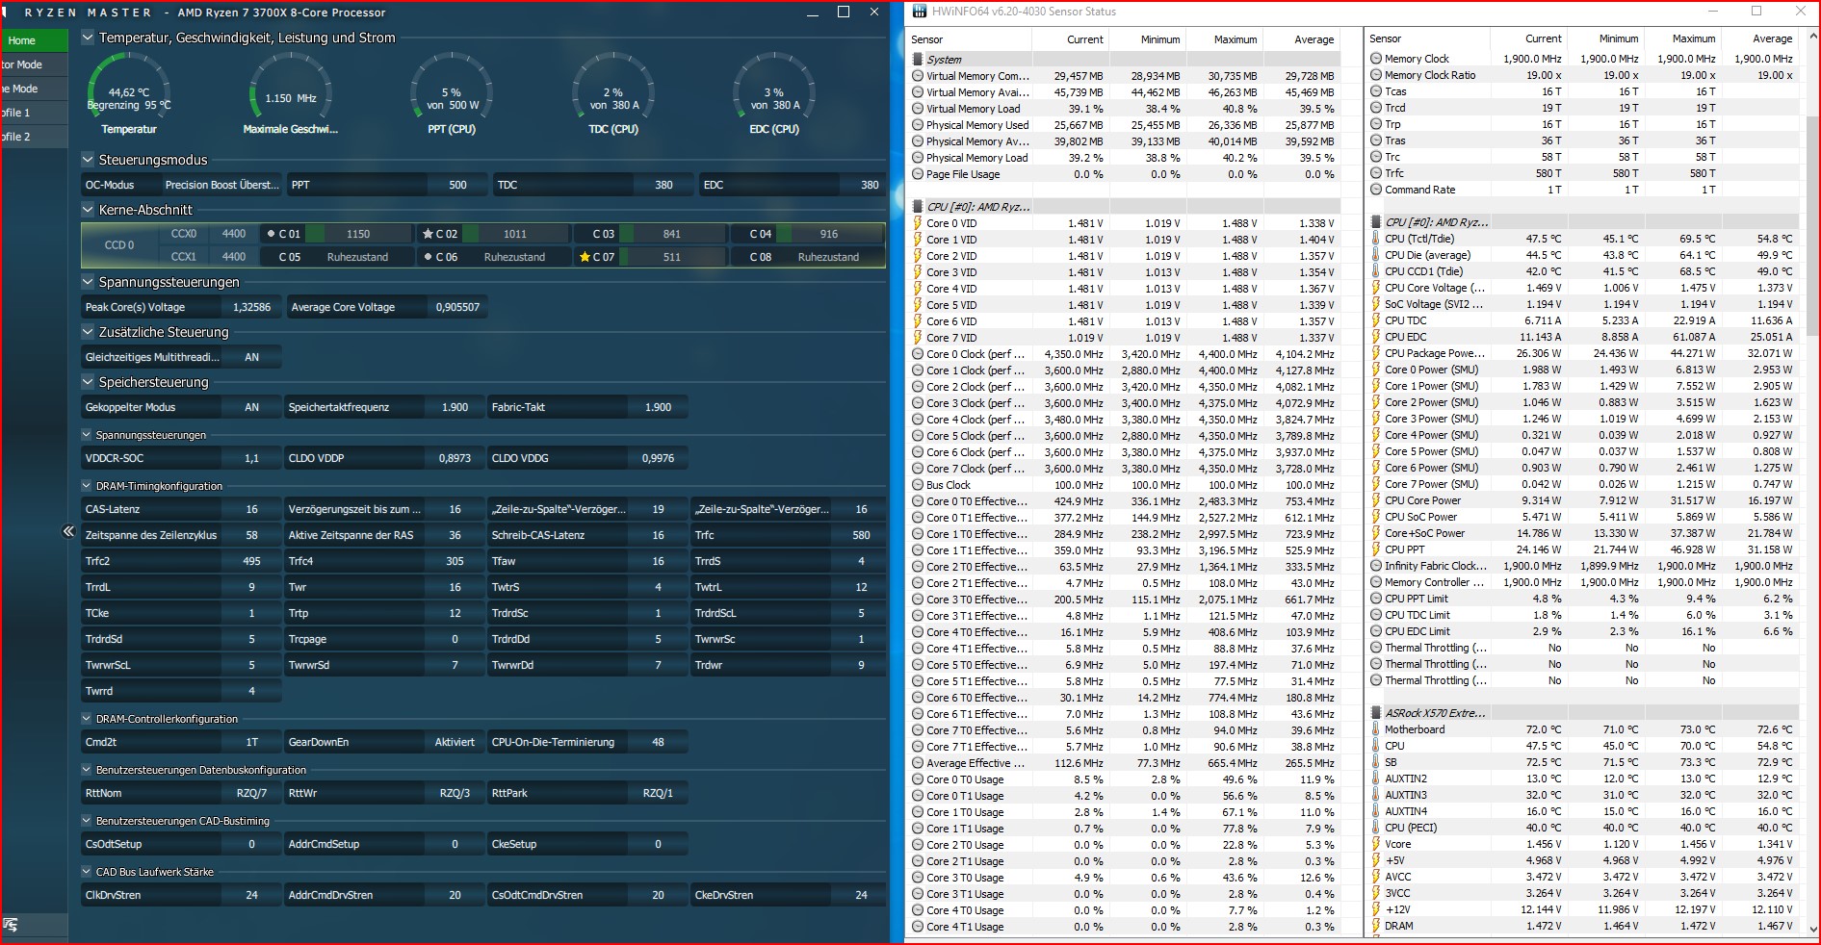Select the Infinity Fabric Clock sensor row
The width and height of the screenshot is (1821, 945).
tap(1582, 566)
